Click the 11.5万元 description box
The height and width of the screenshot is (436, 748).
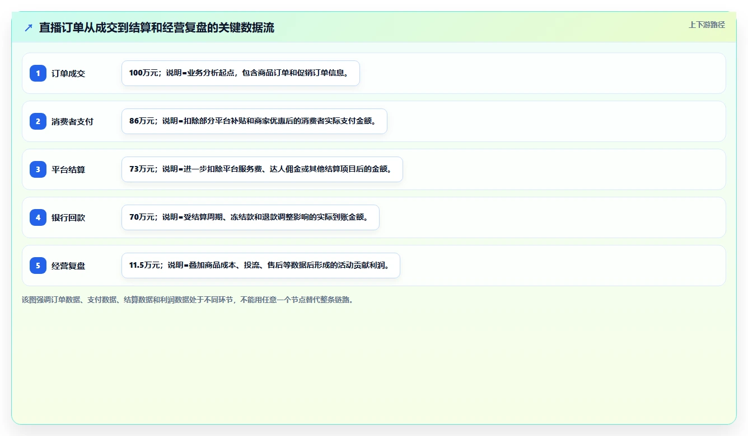(261, 266)
